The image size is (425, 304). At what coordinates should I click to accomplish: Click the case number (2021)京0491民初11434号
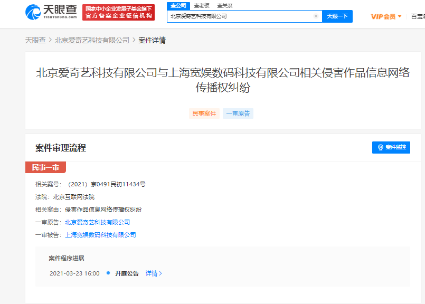106,184
